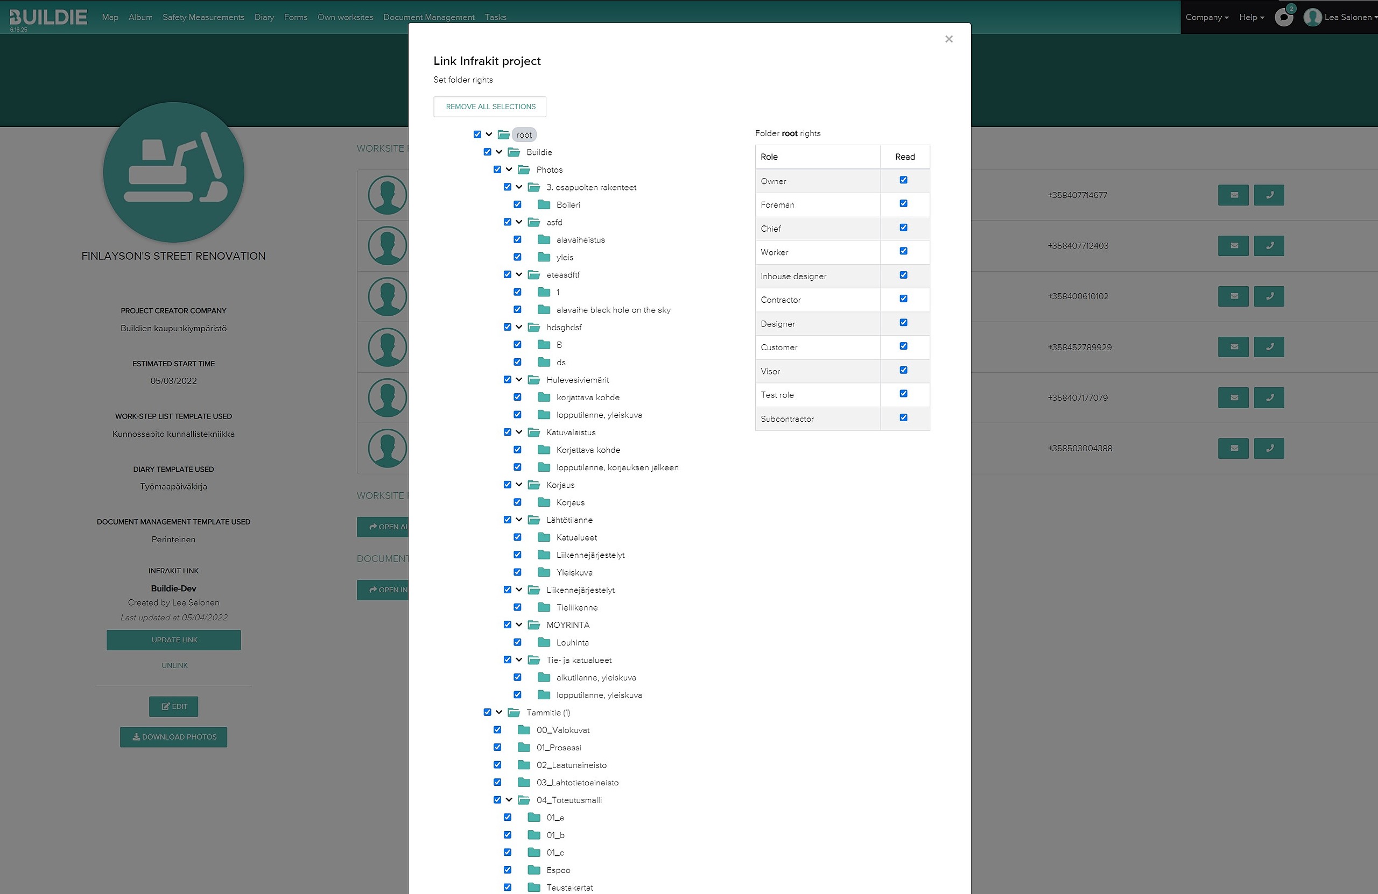This screenshot has width=1378, height=894.
Task: Open the Company dropdown menu
Action: (1207, 17)
